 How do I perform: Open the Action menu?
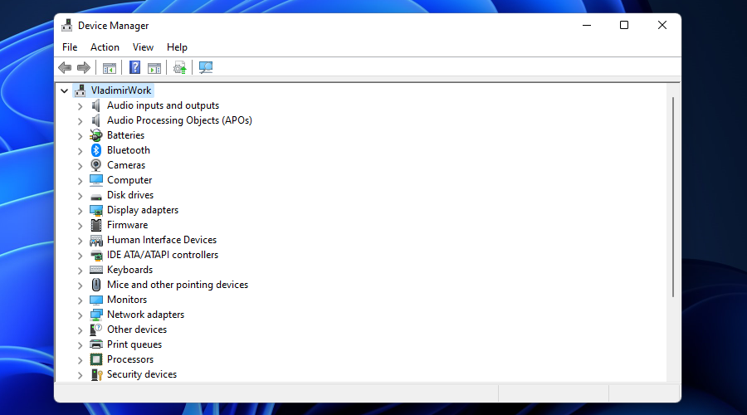point(105,47)
